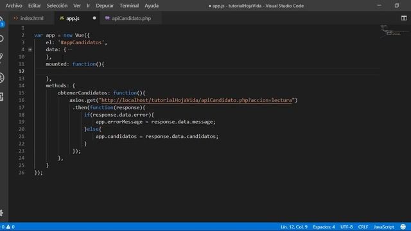Restore down the Visual Studio Code window
Viewport: 411px width, 231px height.
397,6
